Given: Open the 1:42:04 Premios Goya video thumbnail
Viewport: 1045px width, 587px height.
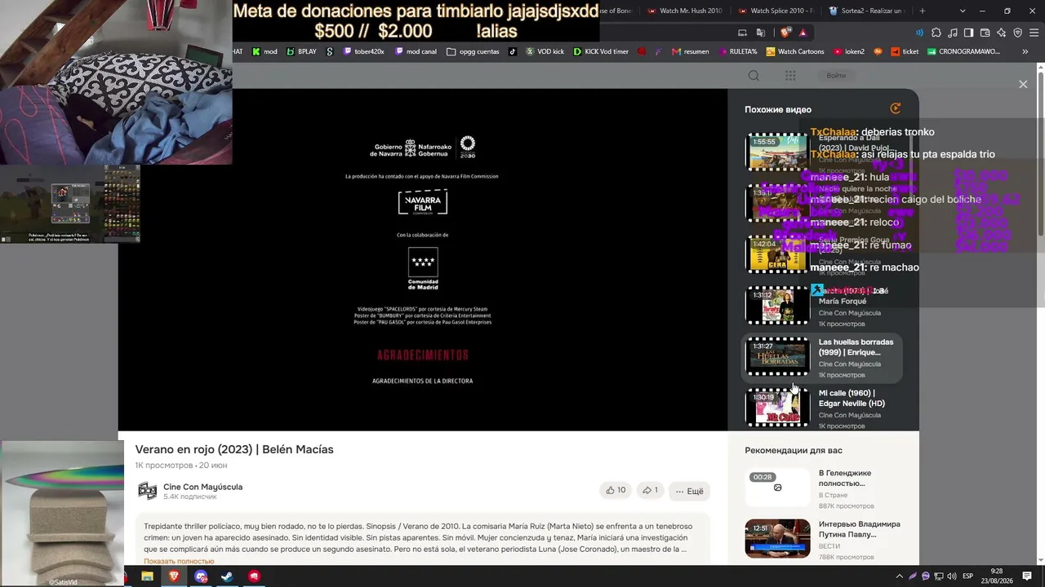Looking at the screenshot, I should coord(777,254).
